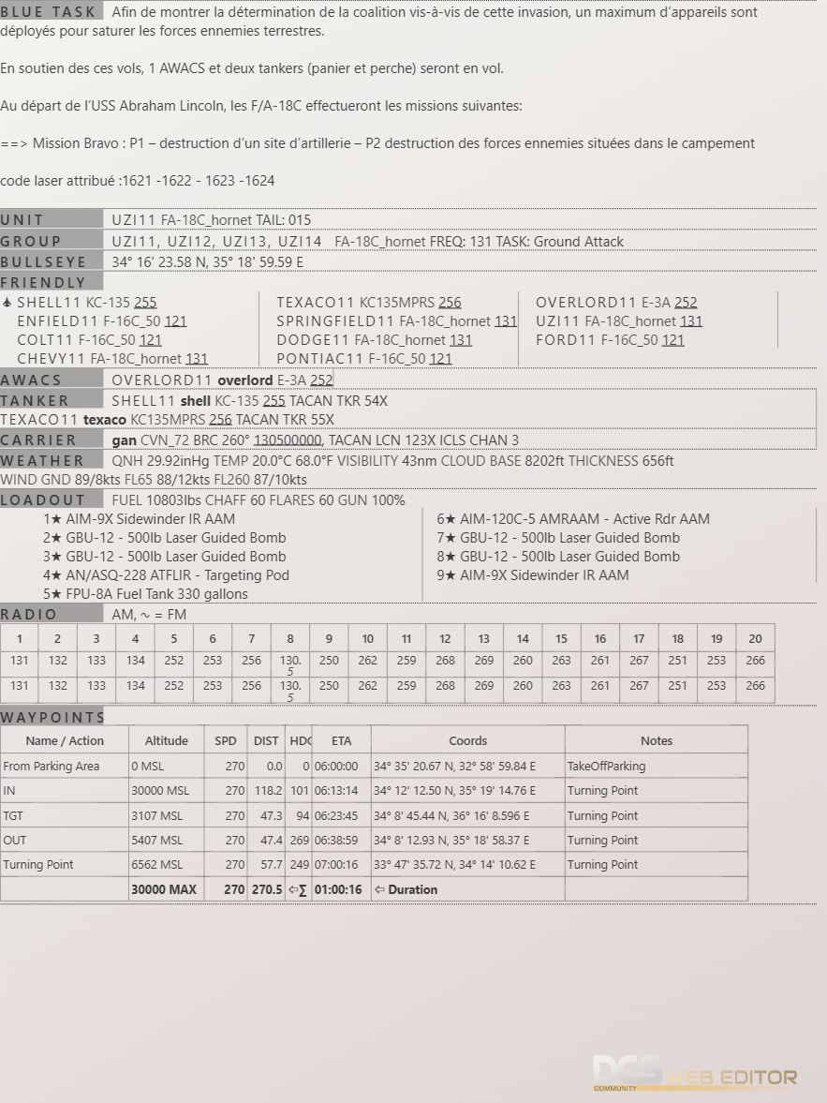This screenshot has width=827, height=1103.
Task: Open underlined frequency 130500000 in Carrier row
Action: 288,440
